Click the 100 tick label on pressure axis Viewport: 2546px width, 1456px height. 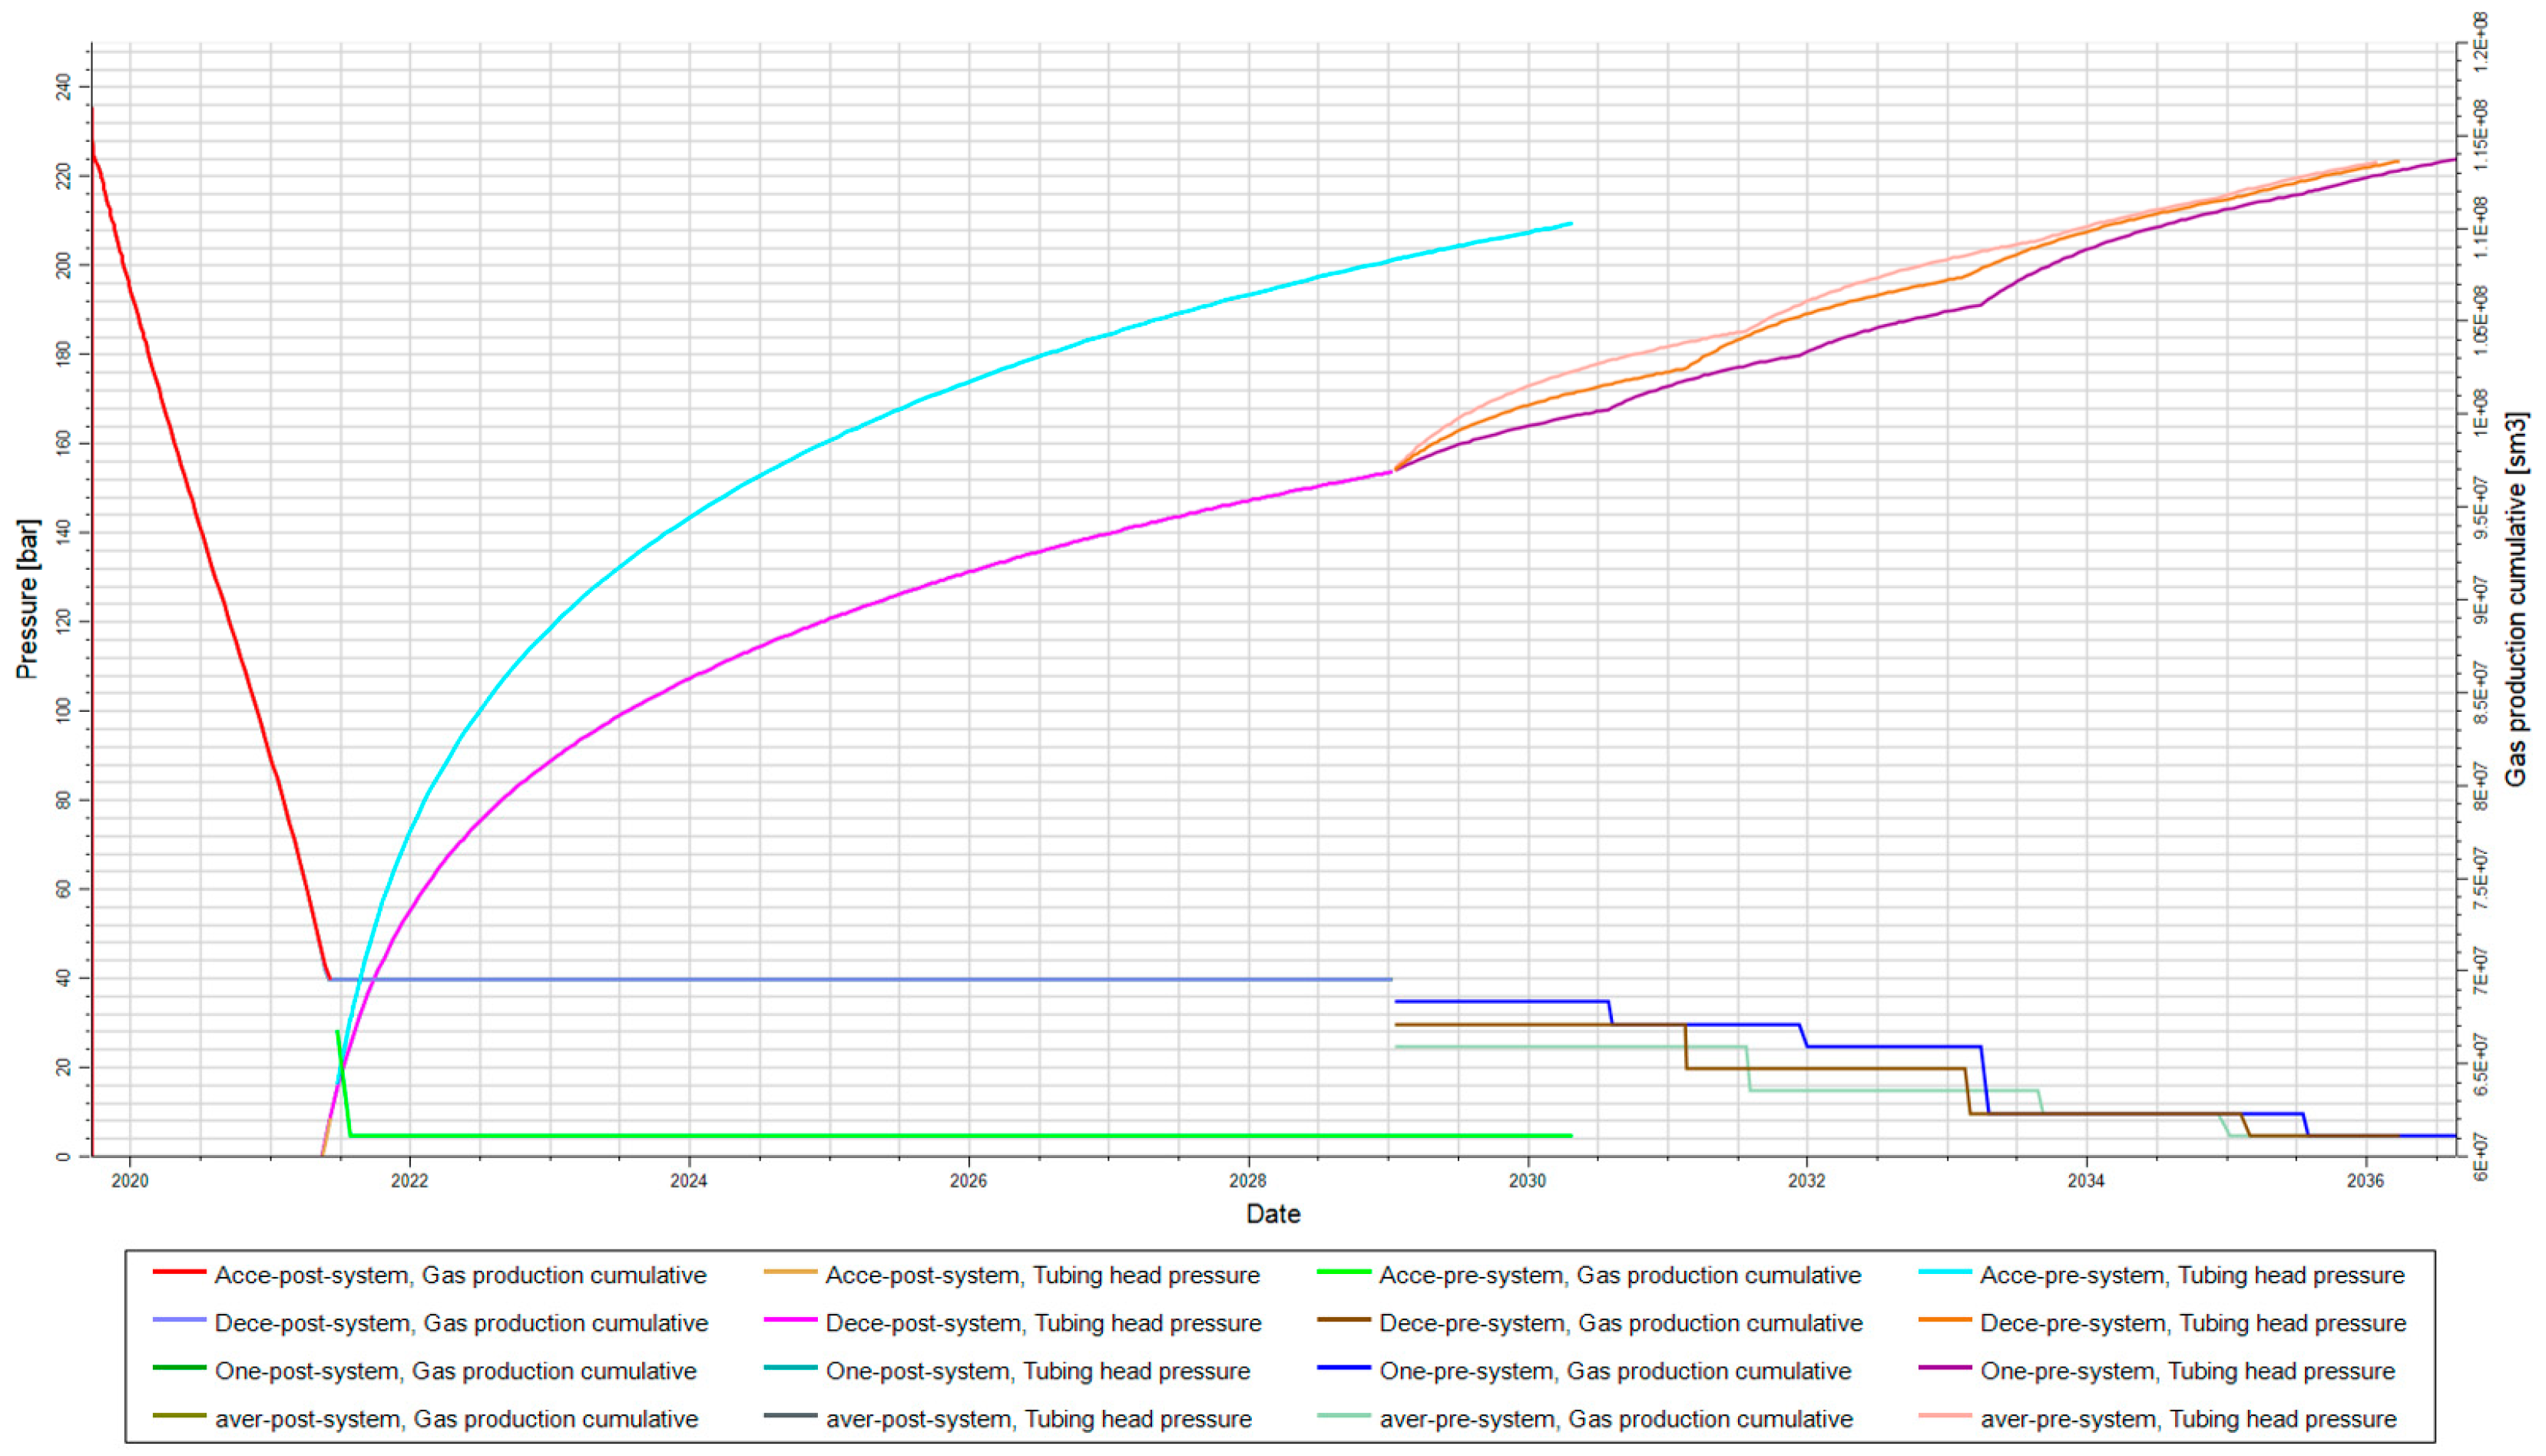64,711
